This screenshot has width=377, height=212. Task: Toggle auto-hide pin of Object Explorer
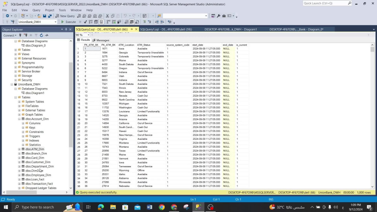[66, 29]
